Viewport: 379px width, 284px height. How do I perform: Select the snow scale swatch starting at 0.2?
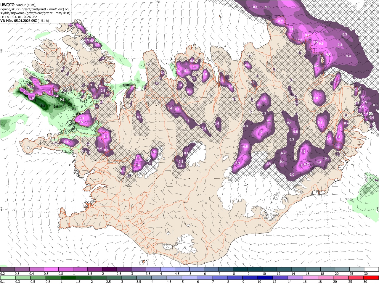(x=7, y=269)
